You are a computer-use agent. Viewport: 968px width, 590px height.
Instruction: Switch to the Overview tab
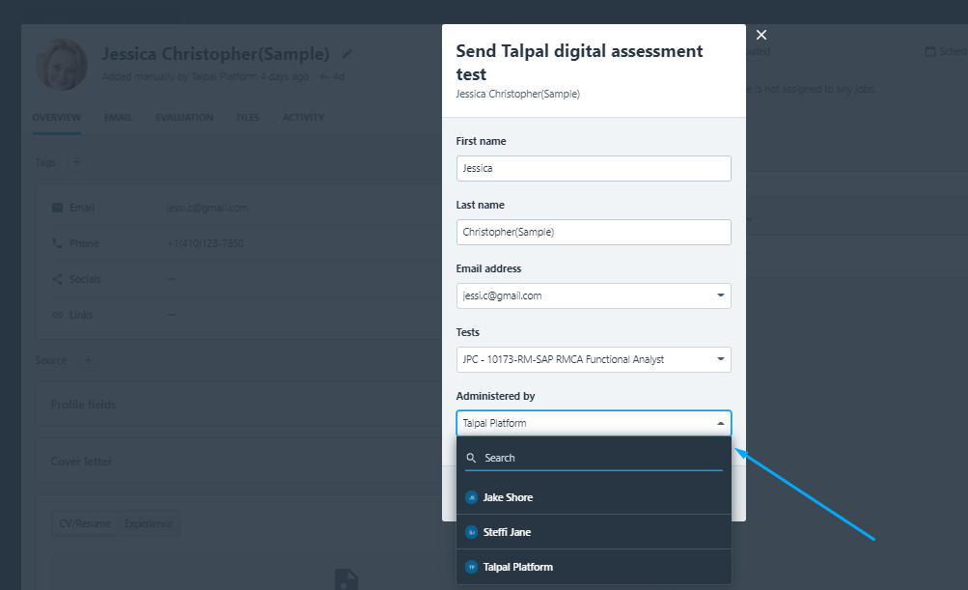pyautogui.click(x=57, y=118)
